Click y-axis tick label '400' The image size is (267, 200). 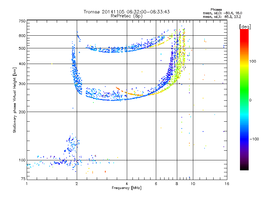pos(22,64)
